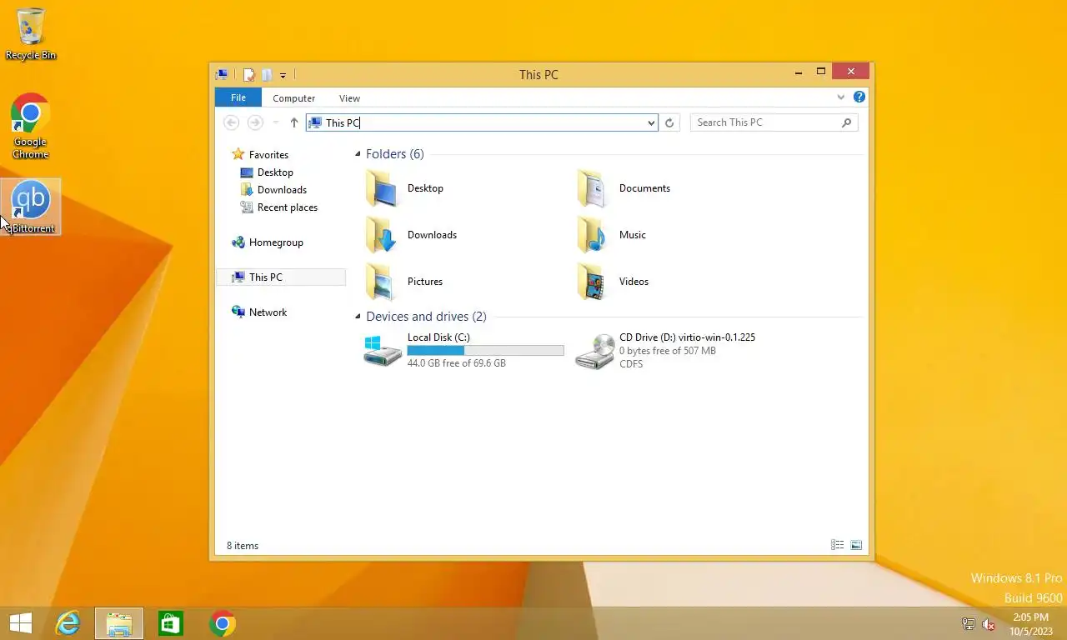Open the recent locations dropdown arrow
The width and height of the screenshot is (1067, 640).
[276, 123]
